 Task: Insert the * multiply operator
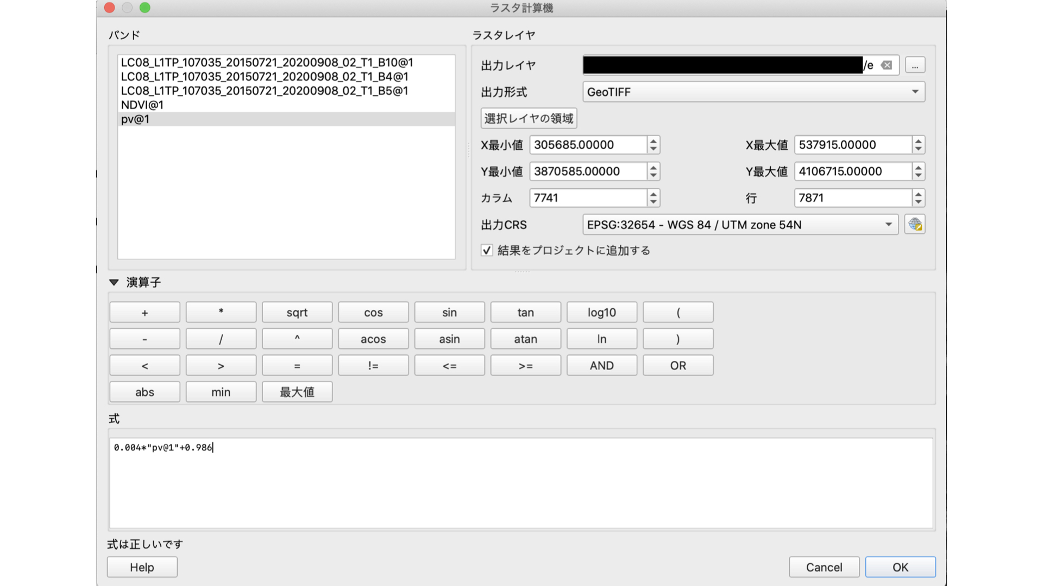[221, 313]
